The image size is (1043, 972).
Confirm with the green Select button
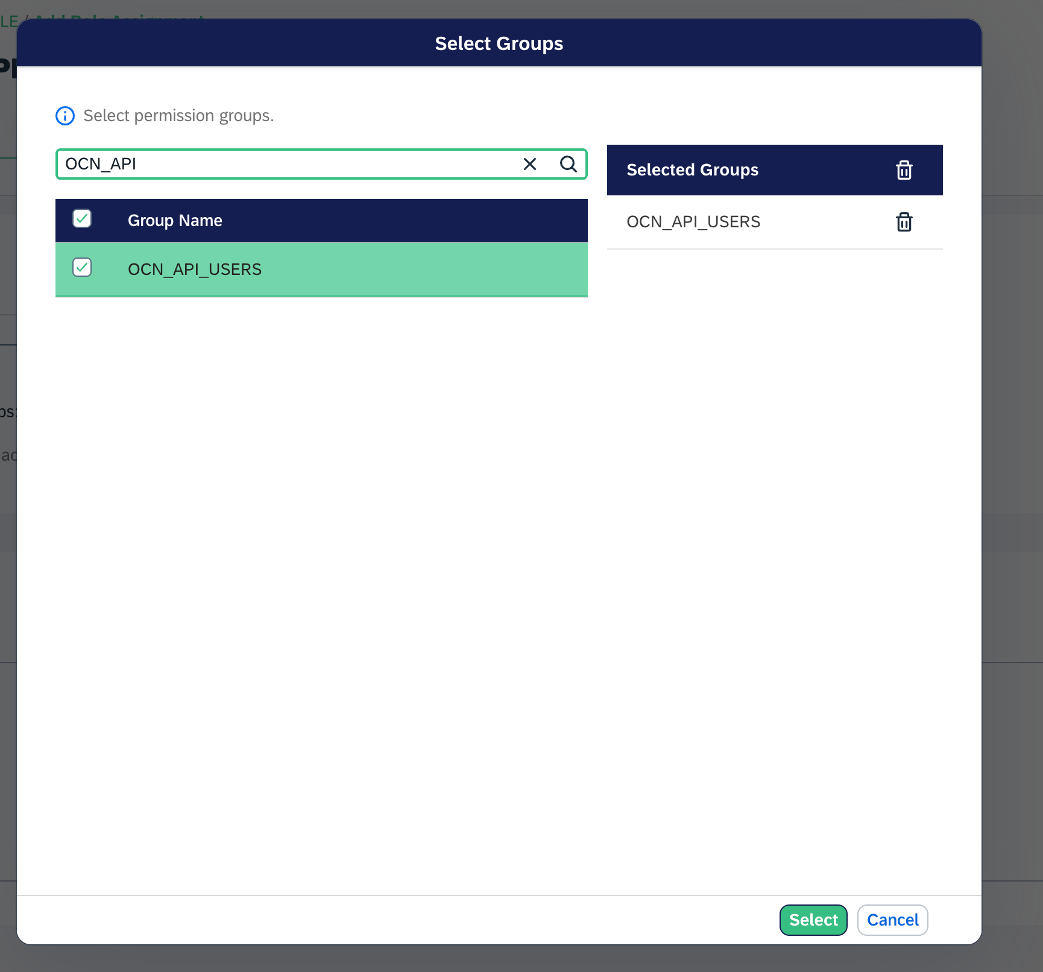[813, 920]
